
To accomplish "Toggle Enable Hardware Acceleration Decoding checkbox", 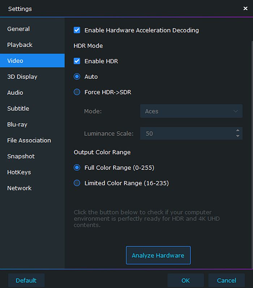I will click(x=77, y=30).
